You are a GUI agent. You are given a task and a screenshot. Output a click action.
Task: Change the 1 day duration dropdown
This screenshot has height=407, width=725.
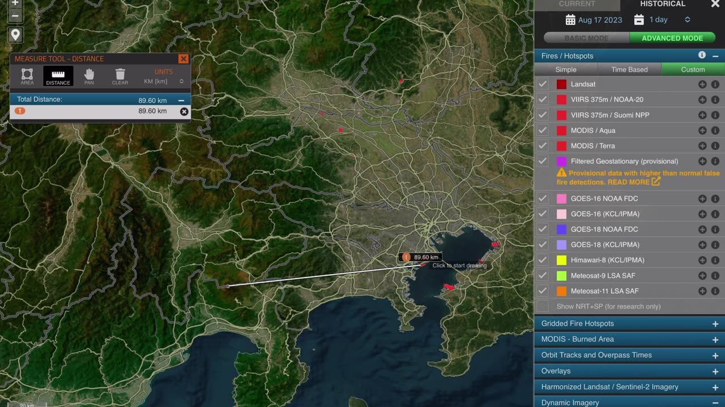[x=670, y=20]
